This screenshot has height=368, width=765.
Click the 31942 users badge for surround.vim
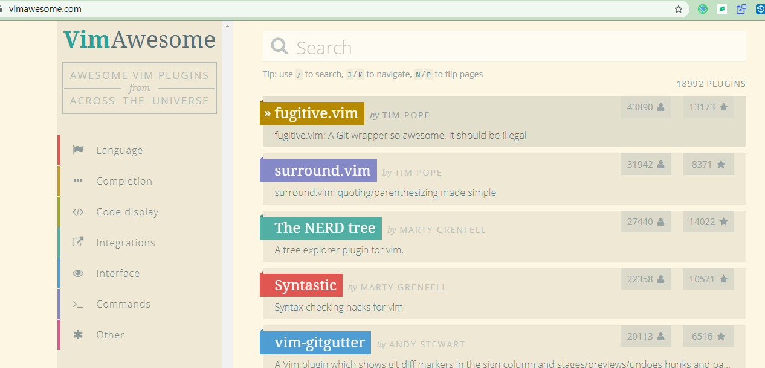click(x=646, y=164)
